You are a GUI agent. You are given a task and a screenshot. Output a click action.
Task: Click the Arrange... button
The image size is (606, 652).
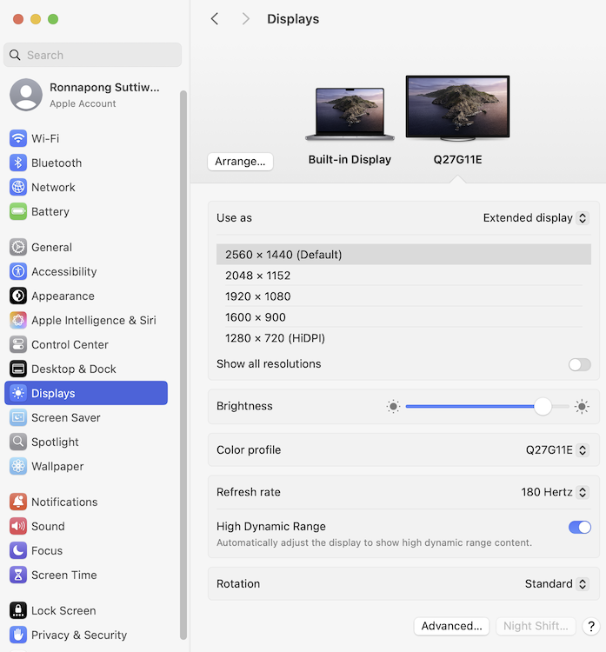pos(240,162)
